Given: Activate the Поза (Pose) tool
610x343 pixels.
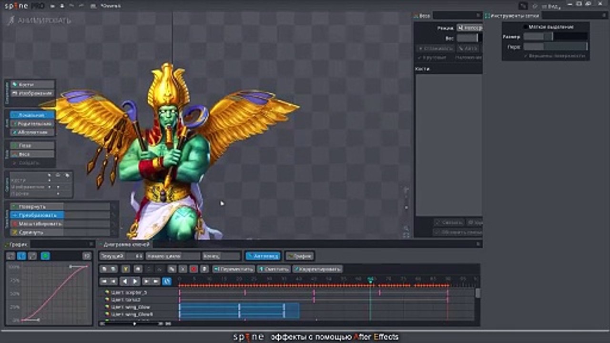Looking at the screenshot, I should point(32,145).
